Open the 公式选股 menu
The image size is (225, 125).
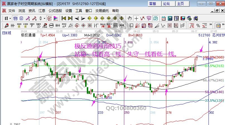55,11
